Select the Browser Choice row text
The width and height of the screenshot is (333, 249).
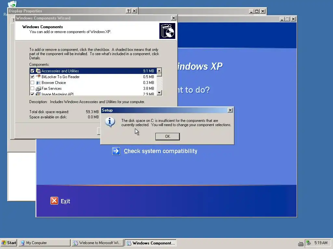tap(54, 83)
